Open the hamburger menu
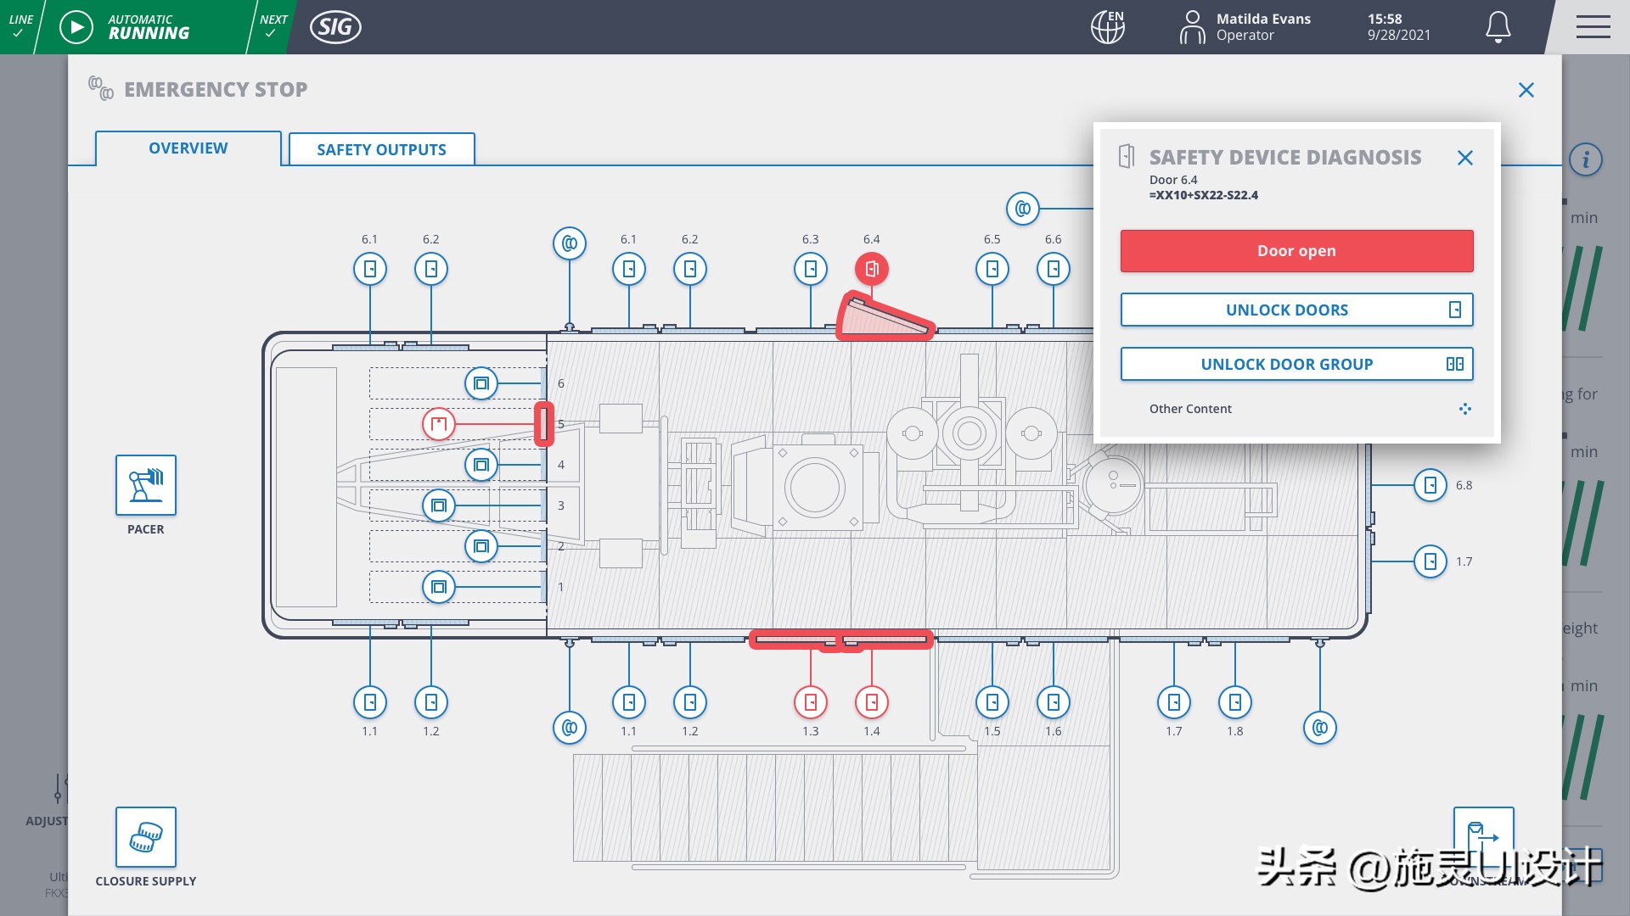 pyautogui.click(x=1593, y=26)
